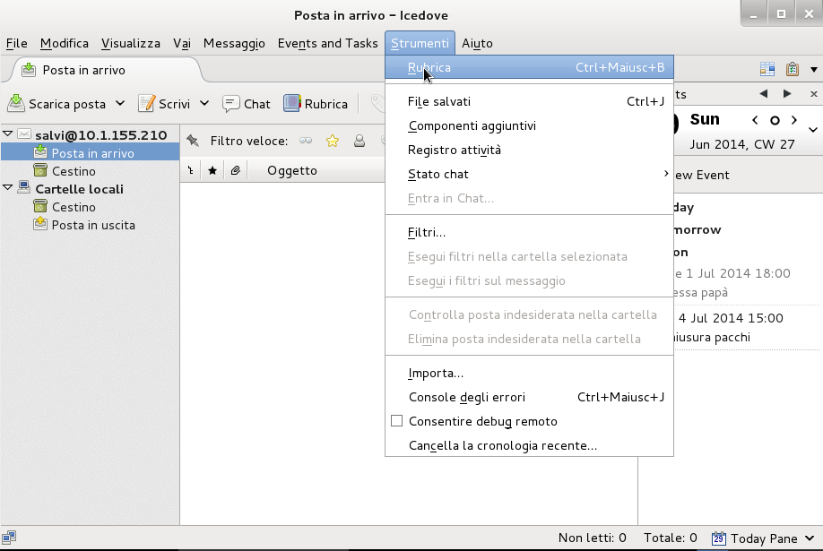Select Posta in uscita folder

93,225
